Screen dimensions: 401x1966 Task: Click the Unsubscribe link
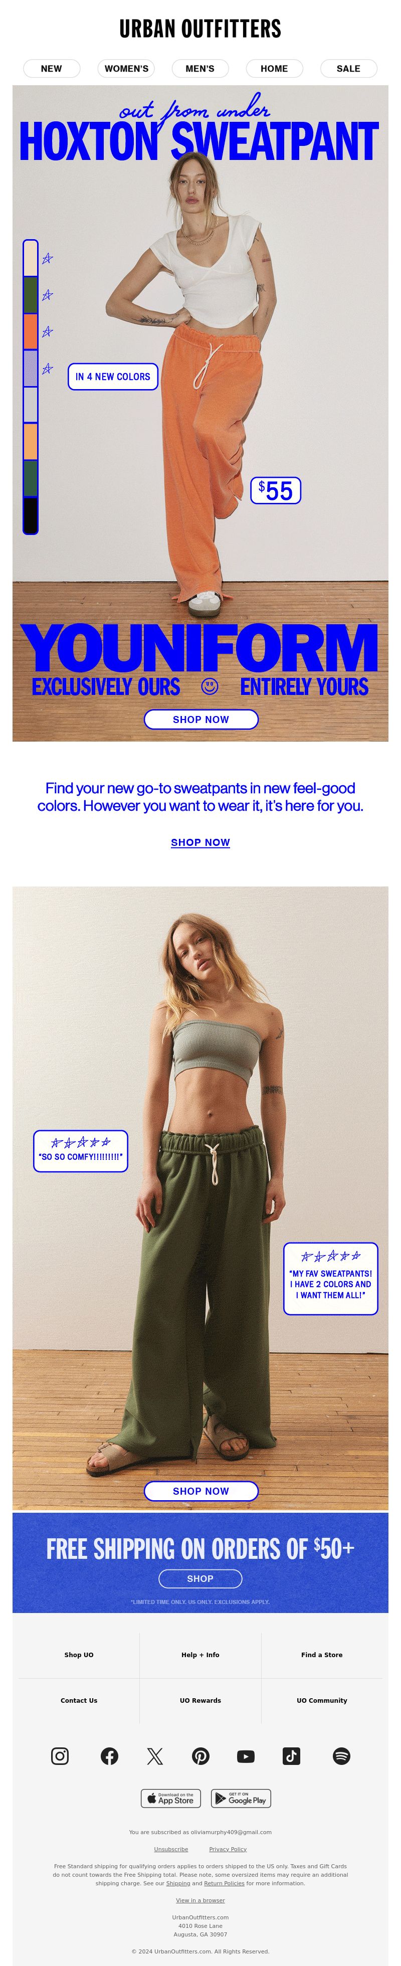[x=171, y=1849]
